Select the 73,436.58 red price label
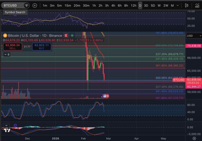This screenshot has width=202, height=141. (x=194, y=46)
